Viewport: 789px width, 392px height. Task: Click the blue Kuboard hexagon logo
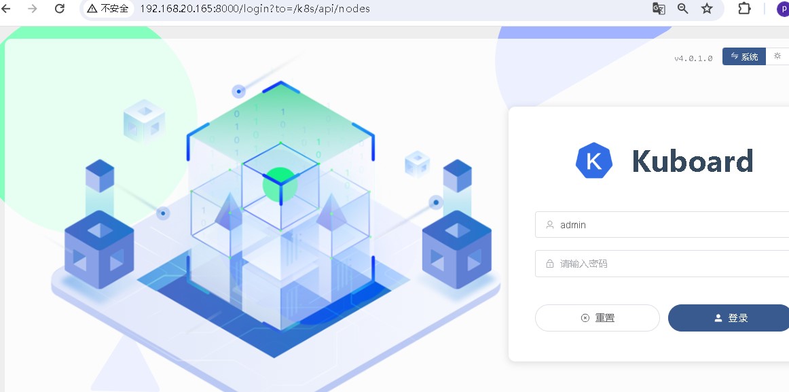coord(594,161)
